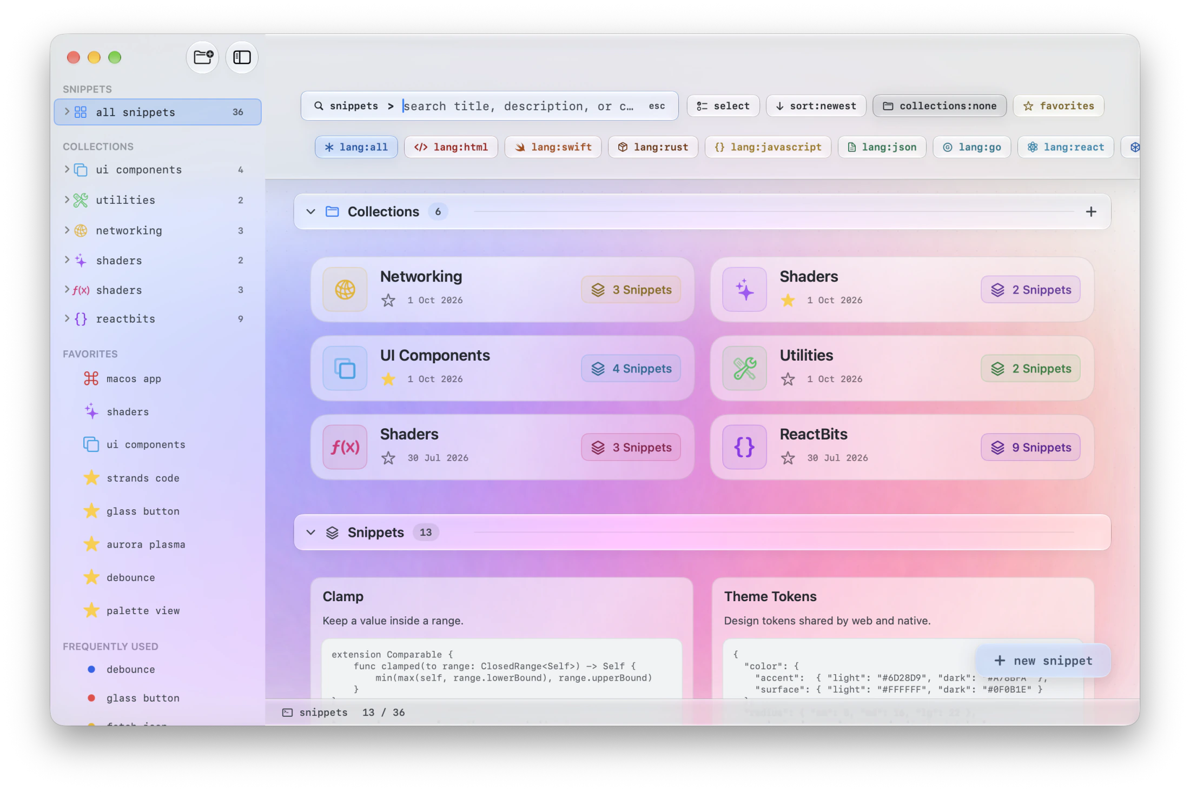Image resolution: width=1190 pixels, height=792 pixels.
Task: Open the sort:newest dropdown
Action: pos(816,106)
